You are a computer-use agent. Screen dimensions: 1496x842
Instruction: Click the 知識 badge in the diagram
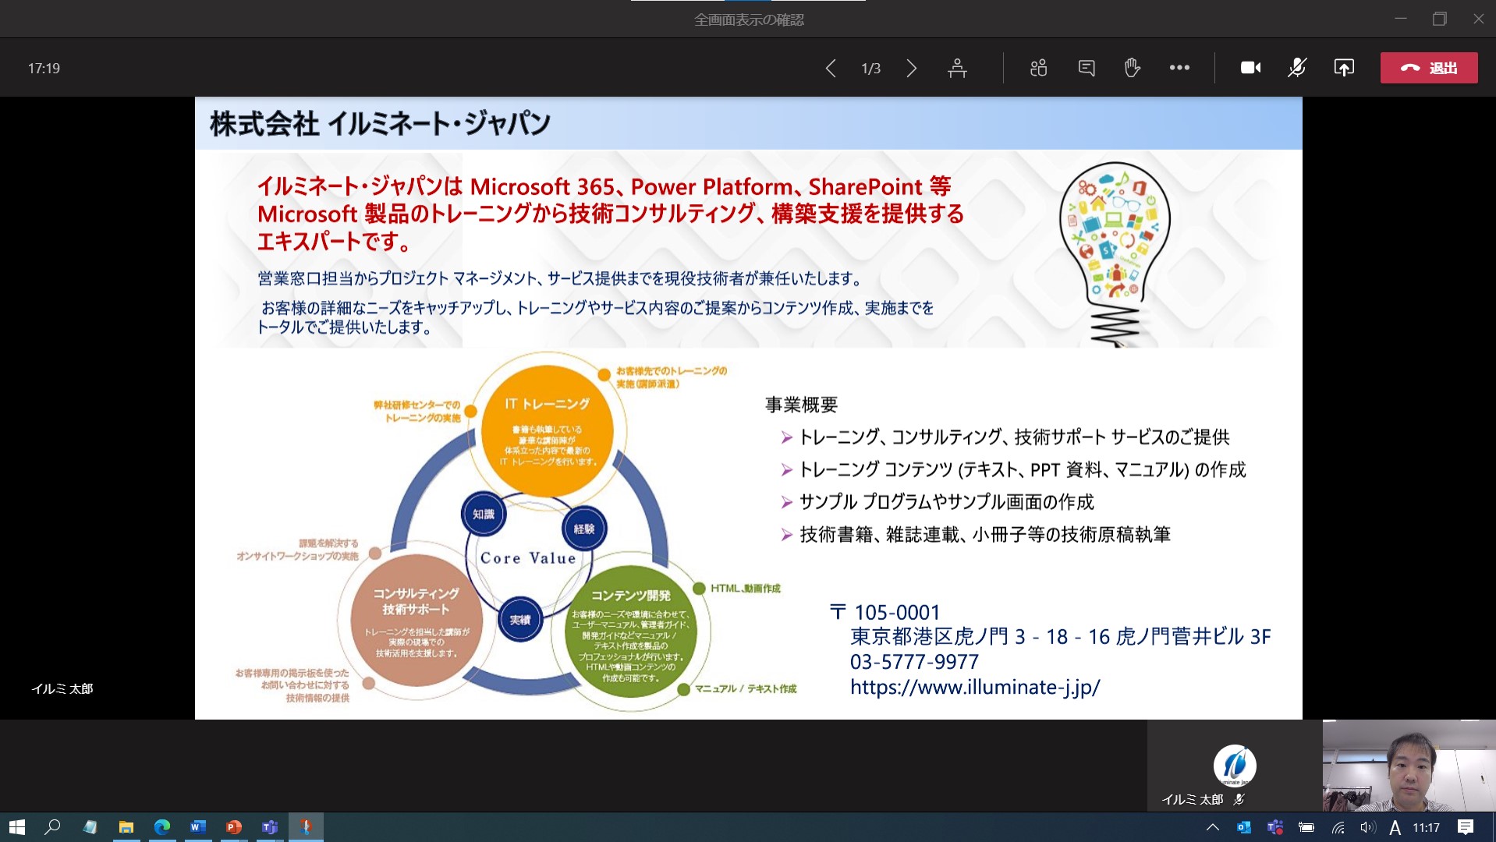point(484,514)
